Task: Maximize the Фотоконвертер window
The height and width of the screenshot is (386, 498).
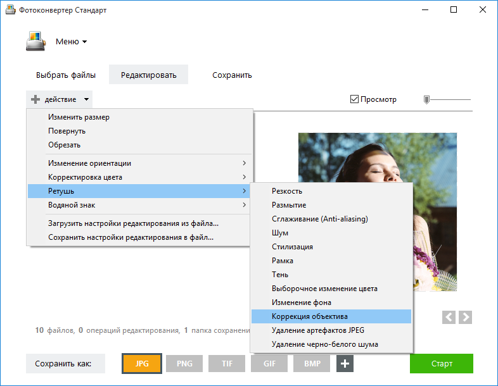Action: pos(454,10)
